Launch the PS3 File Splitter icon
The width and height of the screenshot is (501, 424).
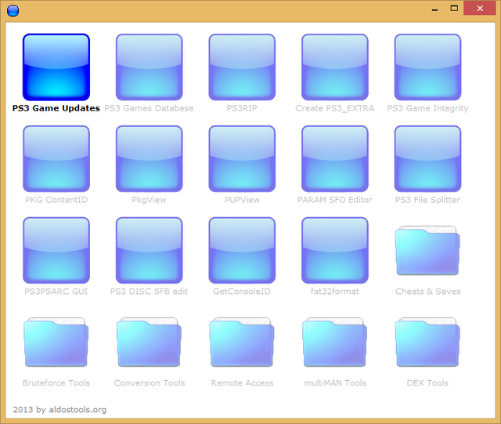pyautogui.click(x=427, y=159)
